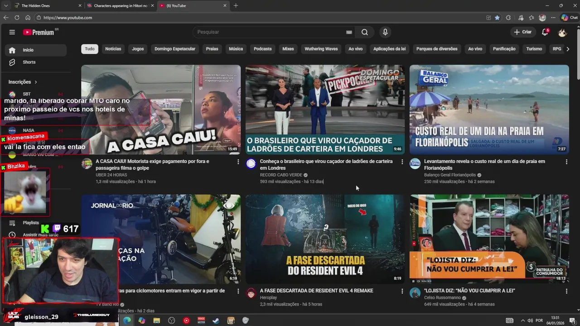Open YouTube Music red taskbar icon

[x=186, y=321]
